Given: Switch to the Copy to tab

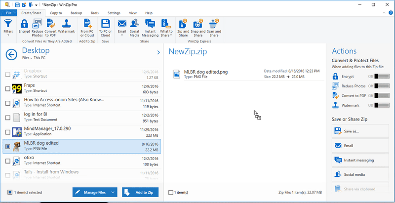Looking at the screenshot, I should pyautogui.click(x=56, y=13).
